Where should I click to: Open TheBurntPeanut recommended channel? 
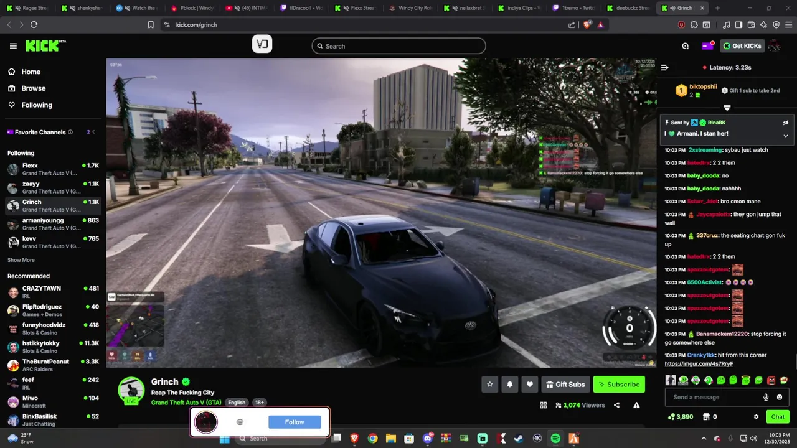coord(53,365)
